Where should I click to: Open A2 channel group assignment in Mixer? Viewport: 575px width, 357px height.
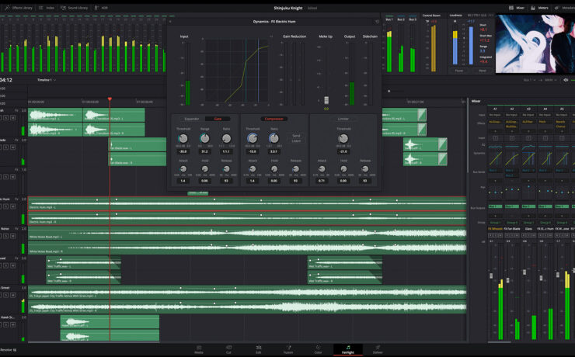[512, 222]
